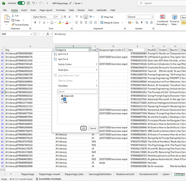The image size is (186, 181).
Task: Switch to the Rapportage sheet tab
Action: point(28,174)
